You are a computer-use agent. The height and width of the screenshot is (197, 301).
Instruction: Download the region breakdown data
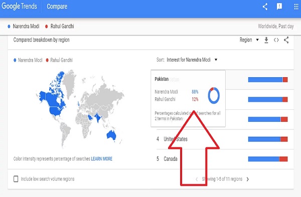266,40
